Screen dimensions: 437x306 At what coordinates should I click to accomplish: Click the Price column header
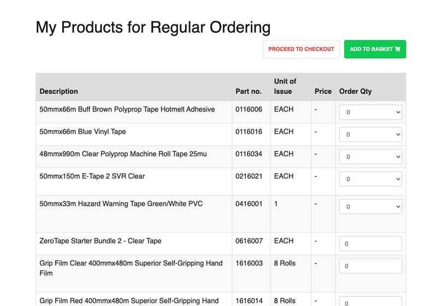tap(323, 91)
